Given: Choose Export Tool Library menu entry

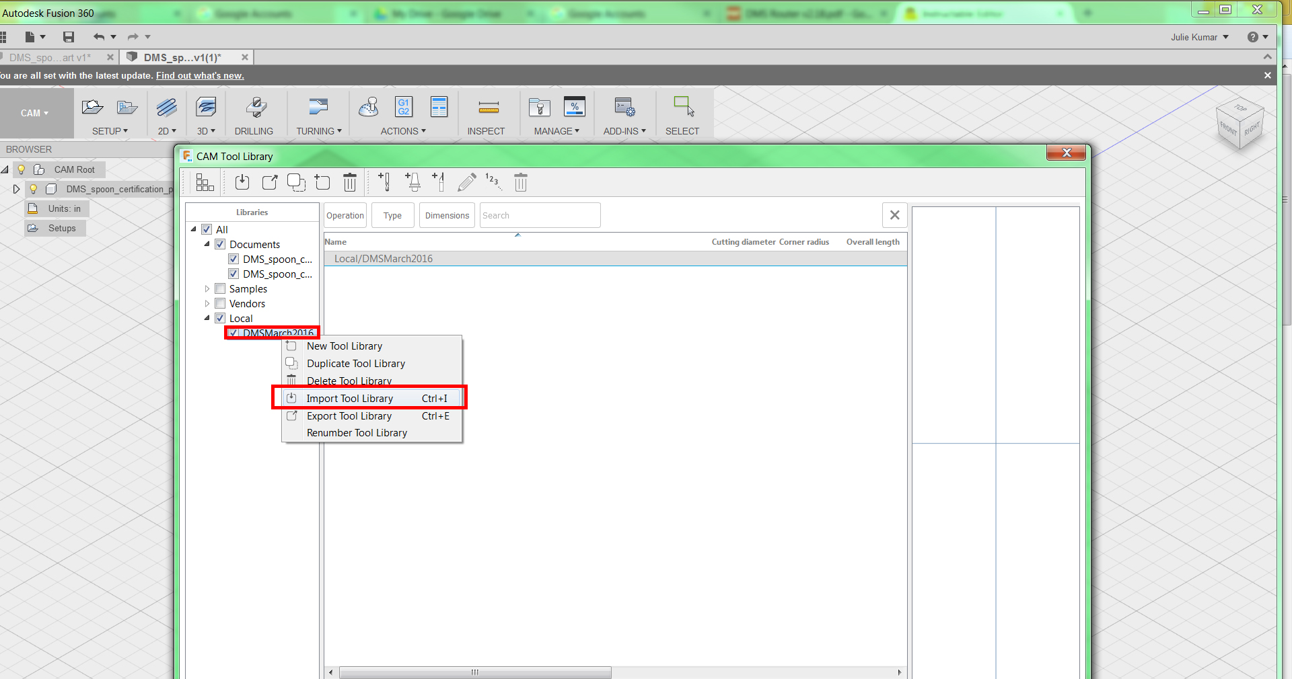Looking at the screenshot, I should click(x=372, y=415).
